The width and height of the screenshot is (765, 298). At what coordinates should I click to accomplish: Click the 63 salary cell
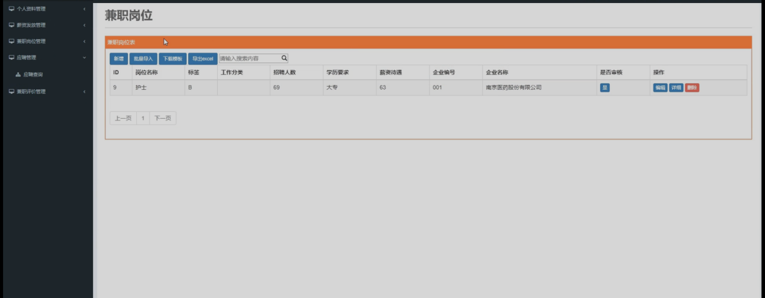click(403, 87)
